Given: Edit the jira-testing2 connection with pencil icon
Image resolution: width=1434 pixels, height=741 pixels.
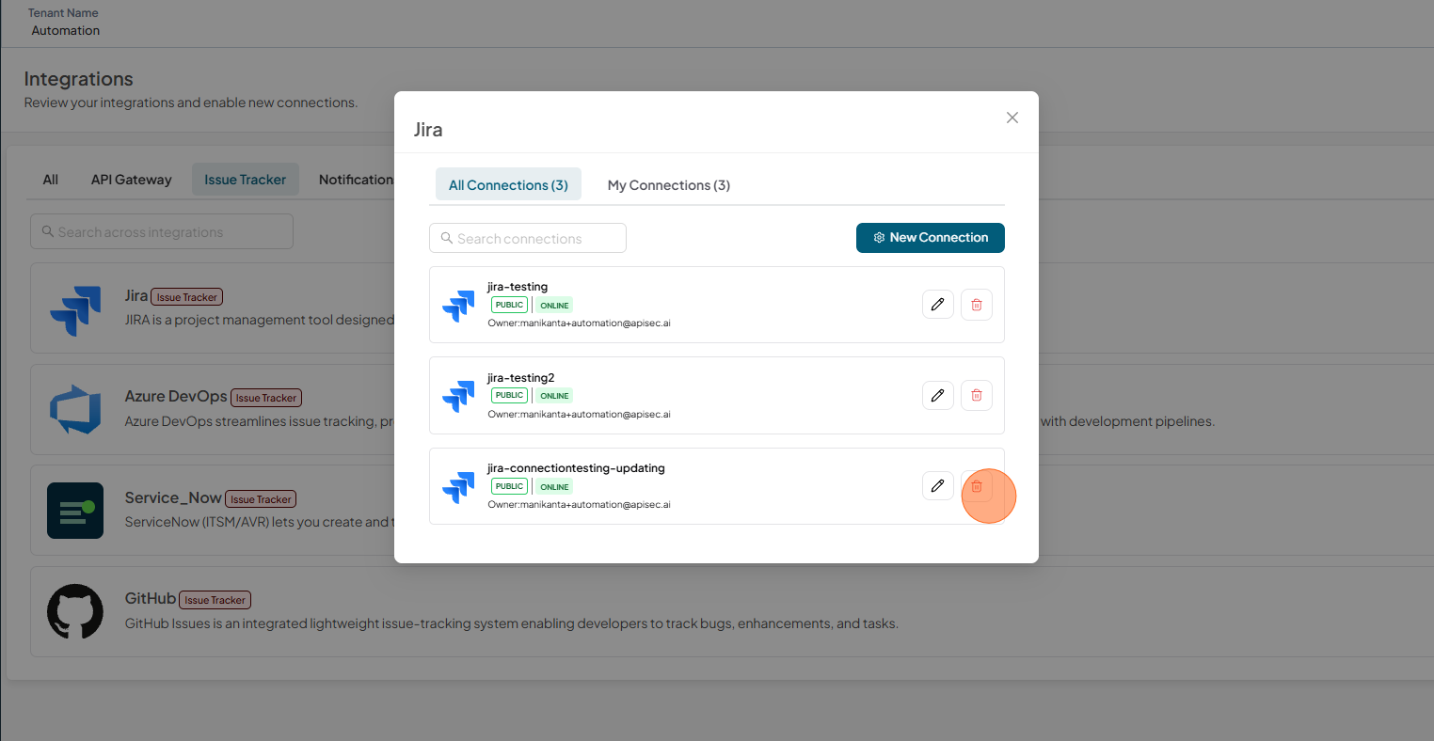Looking at the screenshot, I should (938, 395).
